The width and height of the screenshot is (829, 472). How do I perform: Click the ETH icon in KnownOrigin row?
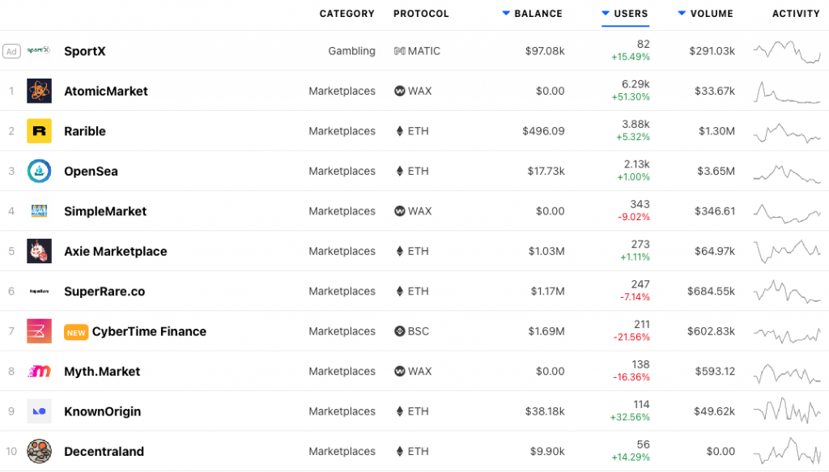tap(400, 411)
